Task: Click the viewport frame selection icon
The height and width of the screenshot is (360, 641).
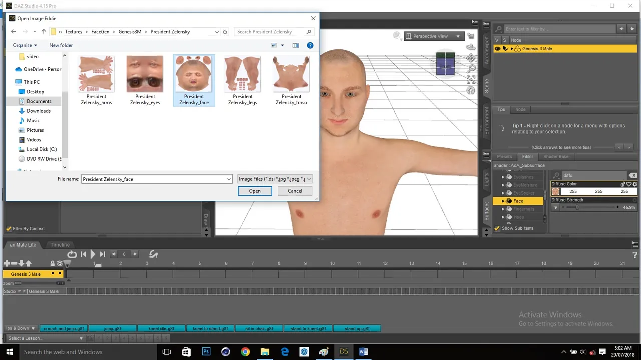Action: pos(471,80)
